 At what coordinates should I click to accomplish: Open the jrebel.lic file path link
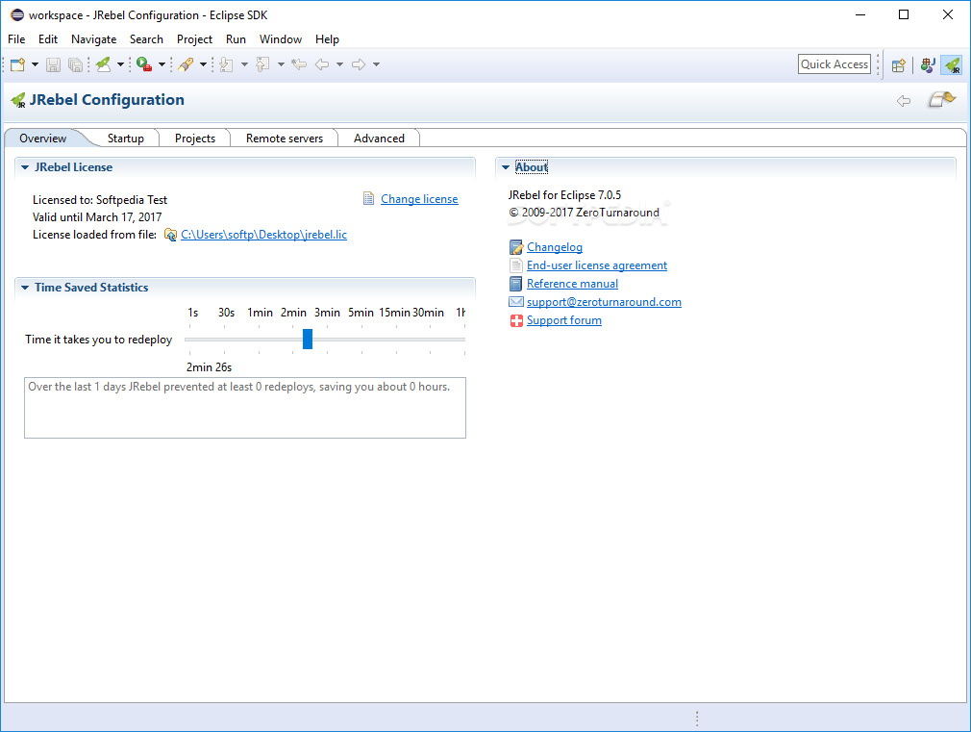(x=263, y=235)
